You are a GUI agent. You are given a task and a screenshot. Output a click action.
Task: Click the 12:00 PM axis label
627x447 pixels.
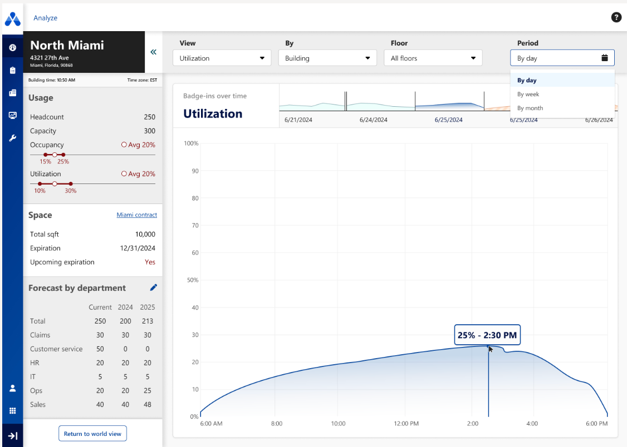tap(406, 424)
